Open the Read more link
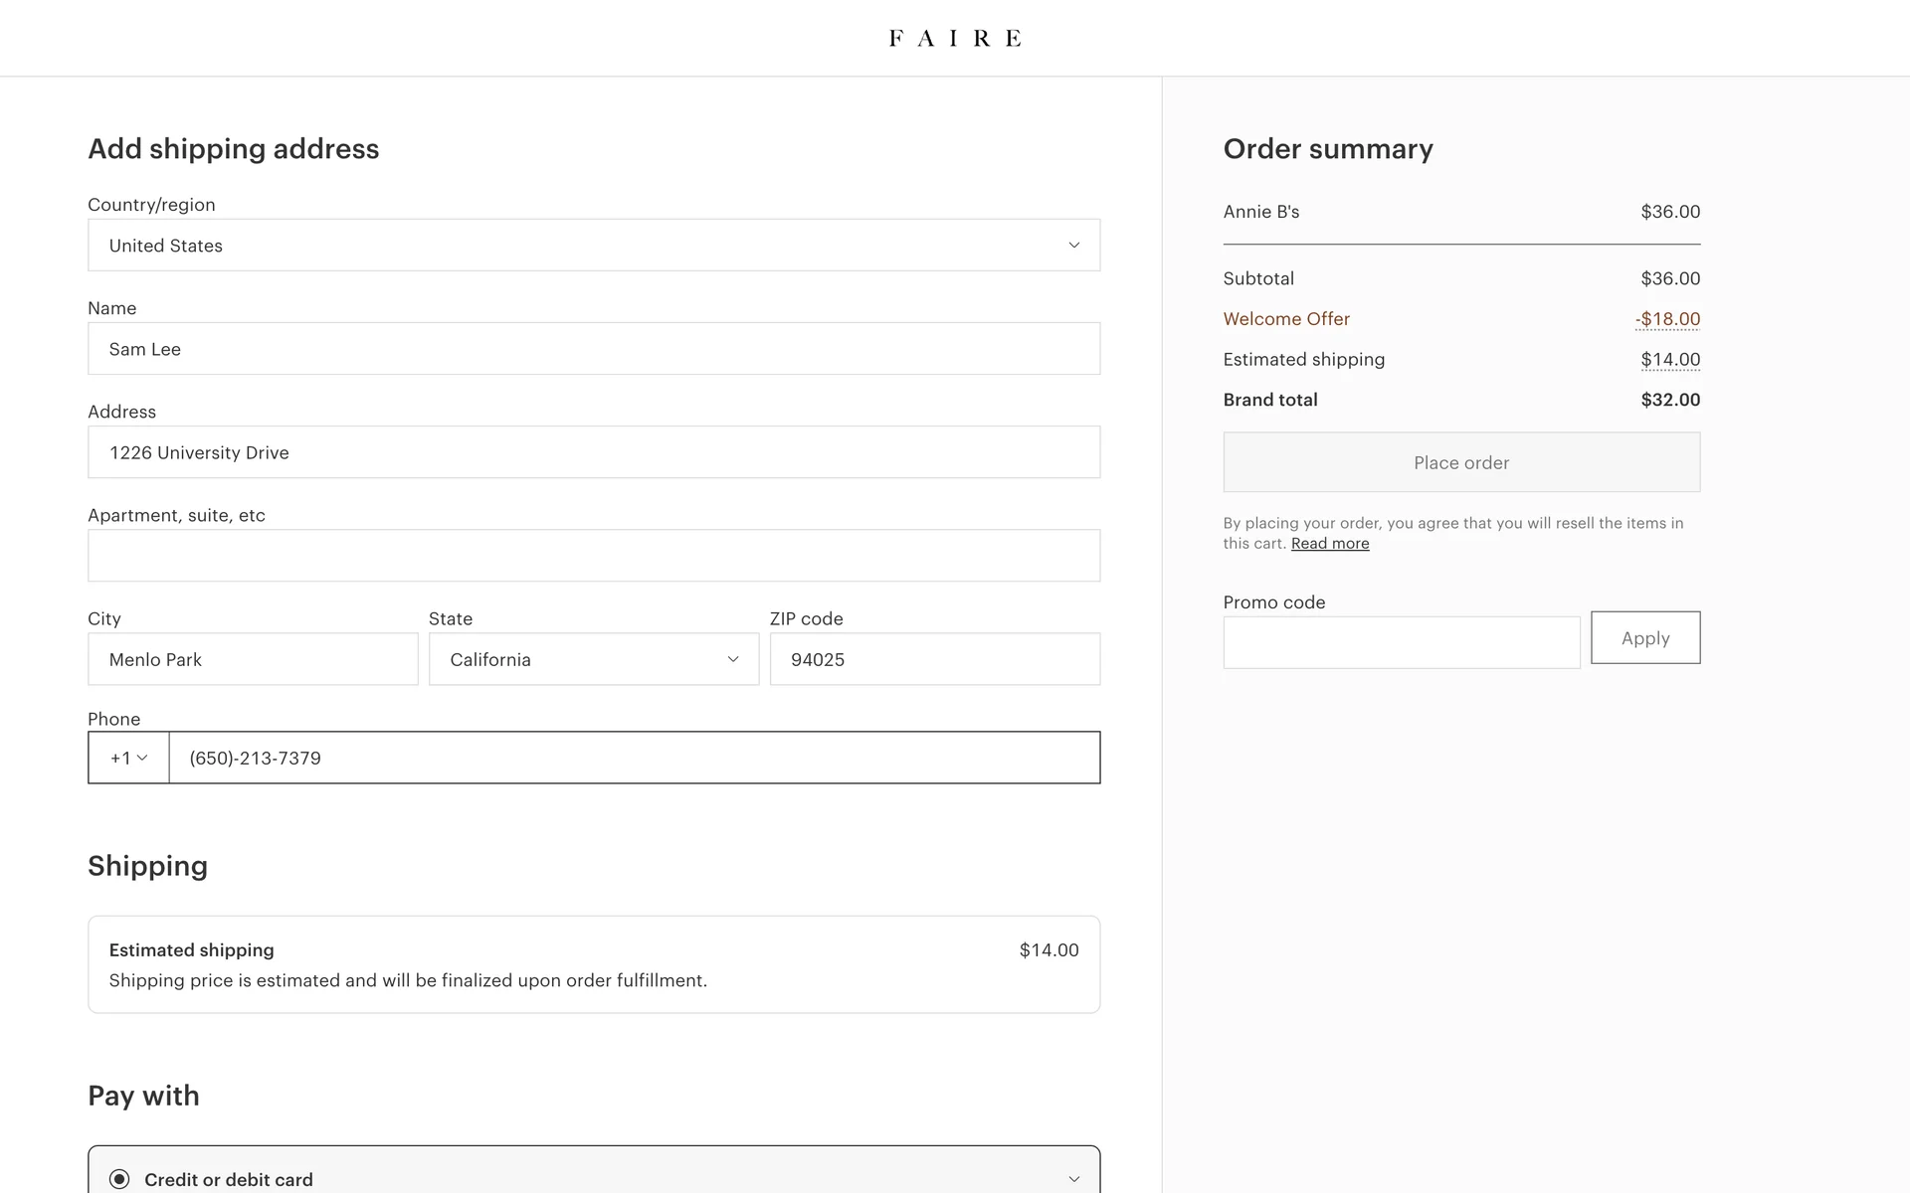The image size is (1910, 1193). click(1329, 544)
